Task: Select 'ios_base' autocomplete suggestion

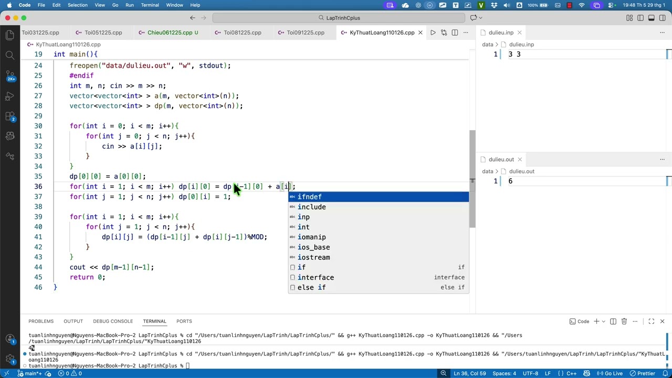Action: click(378, 247)
